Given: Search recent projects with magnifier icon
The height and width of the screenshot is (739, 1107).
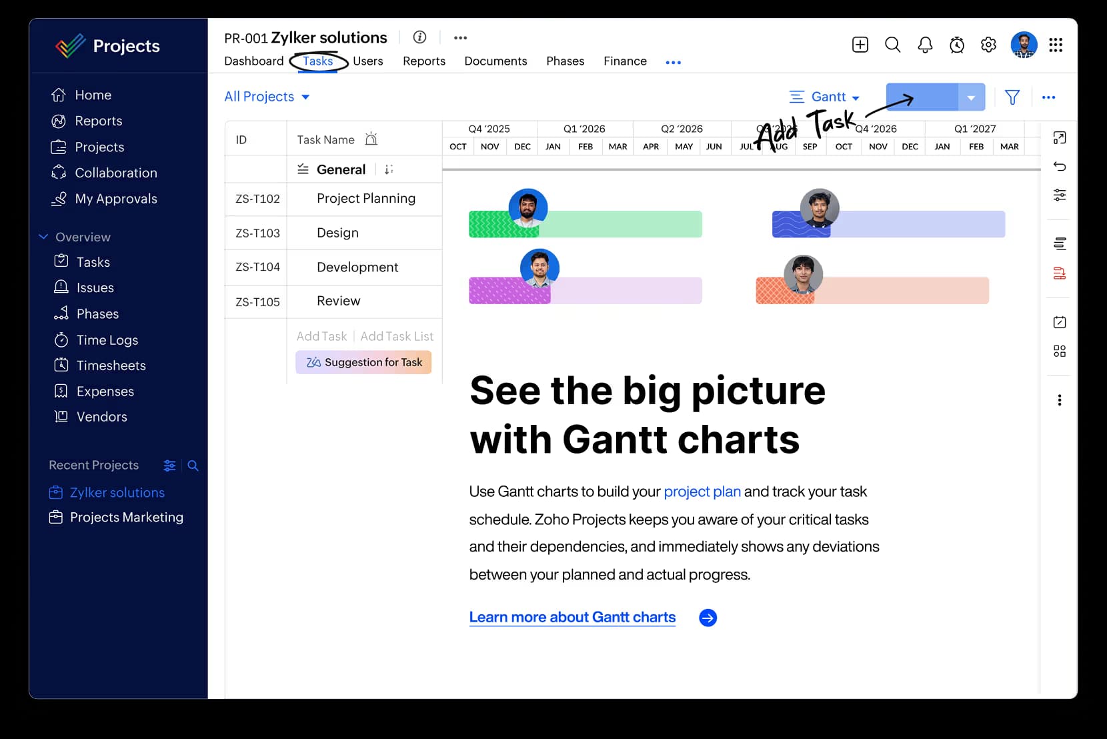Looking at the screenshot, I should (193, 466).
